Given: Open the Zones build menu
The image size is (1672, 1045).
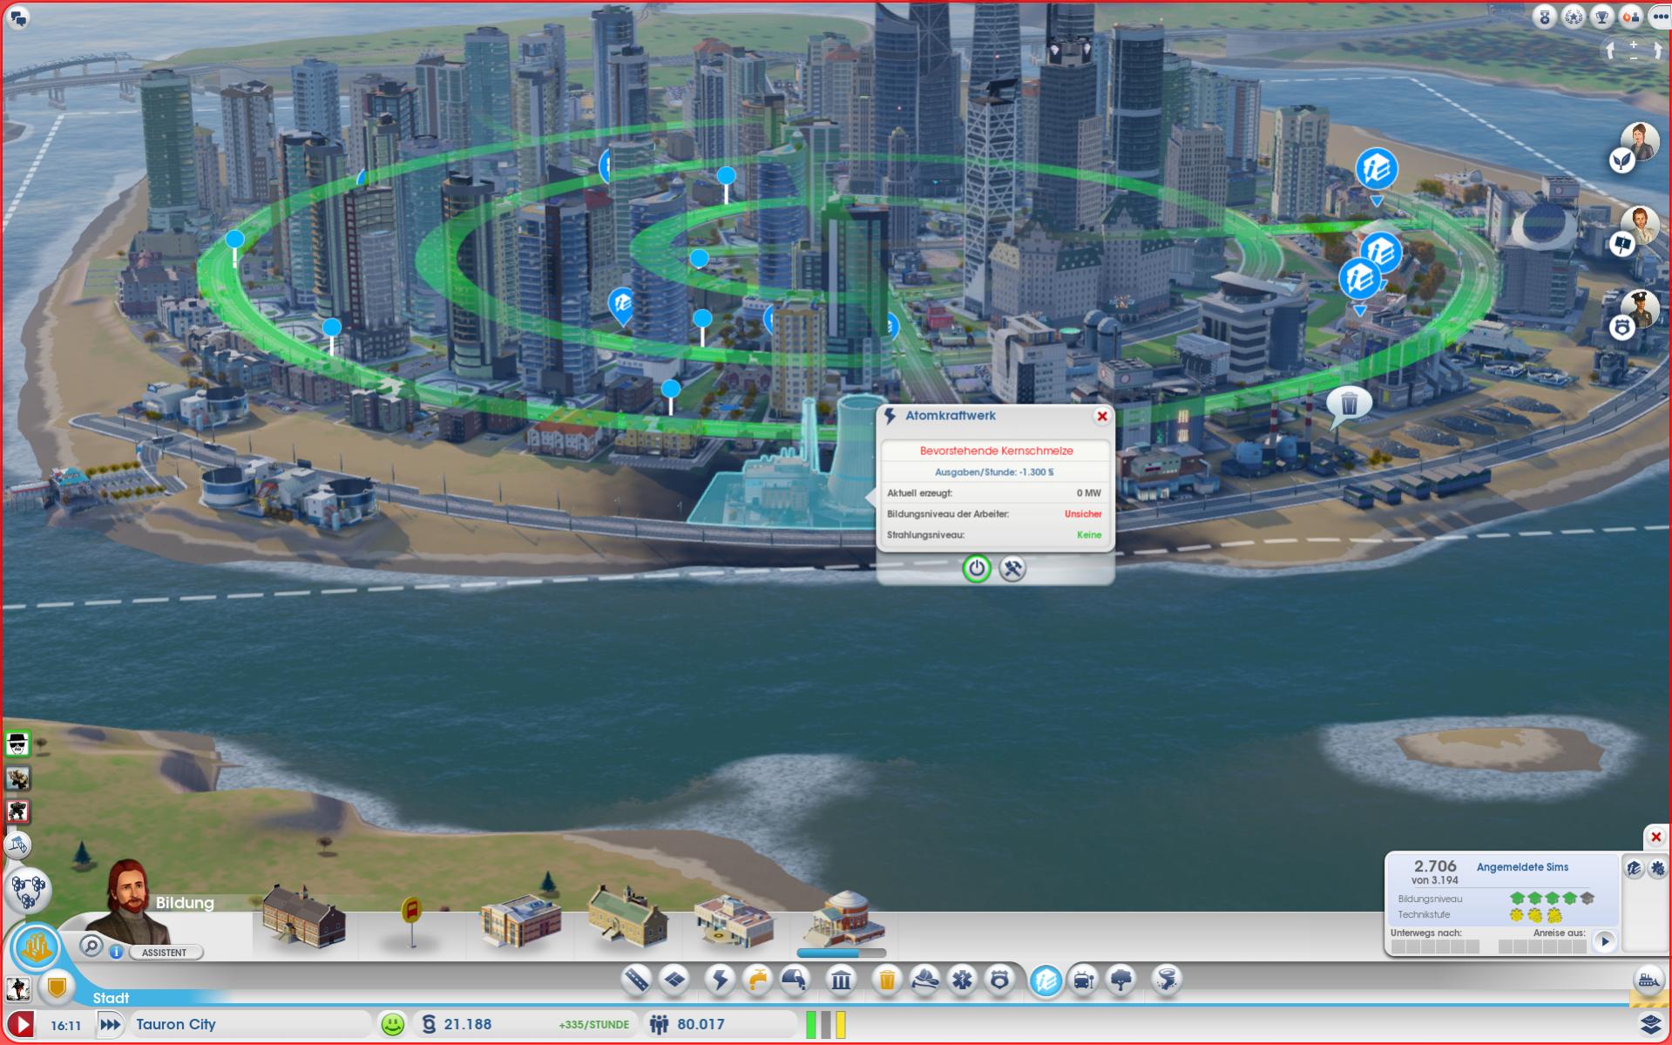Looking at the screenshot, I should [x=675, y=981].
